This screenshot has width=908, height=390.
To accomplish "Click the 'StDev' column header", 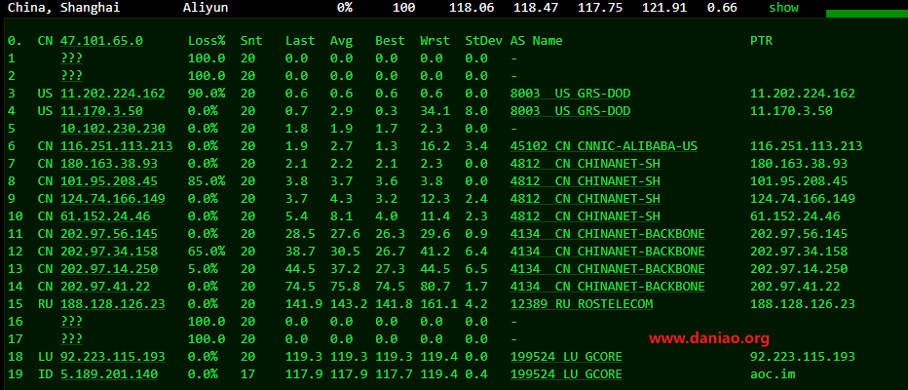I will [x=483, y=41].
